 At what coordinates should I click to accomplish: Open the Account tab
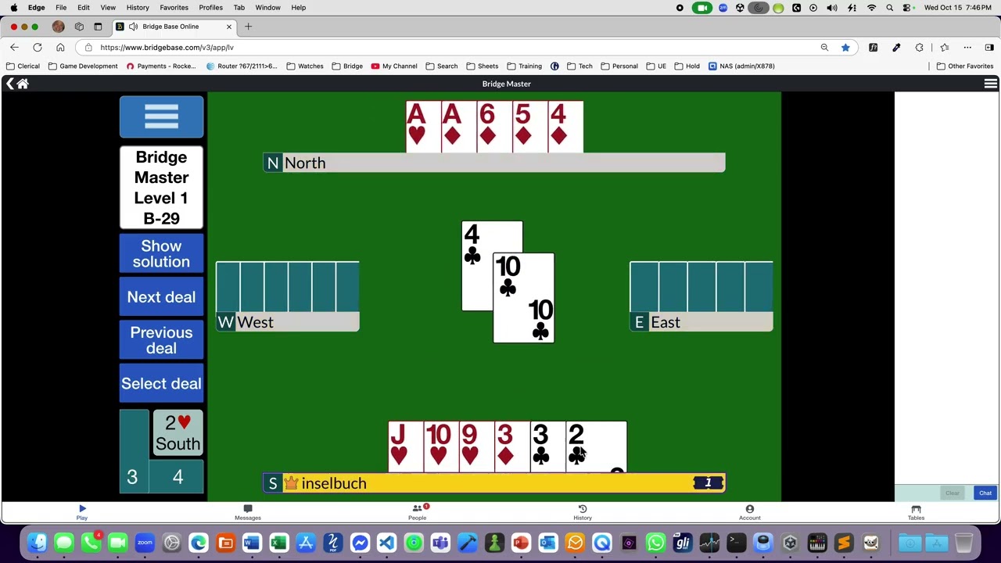coord(749,512)
